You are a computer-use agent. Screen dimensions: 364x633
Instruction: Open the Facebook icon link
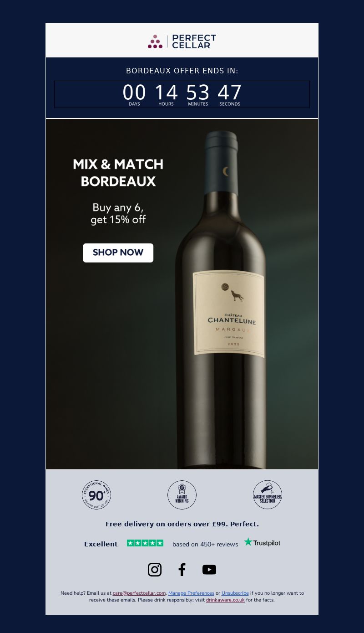[x=182, y=570]
